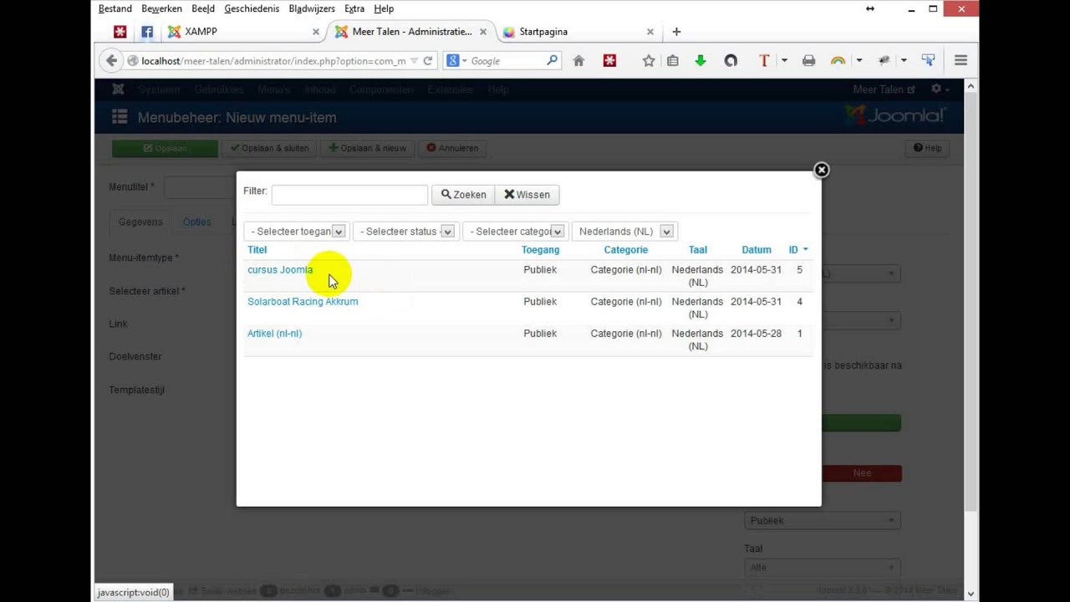Close the Meer Talen tab

pyautogui.click(x=483, y=32)
